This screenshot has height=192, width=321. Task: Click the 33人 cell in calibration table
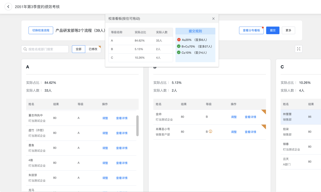(x=159, y=40)
